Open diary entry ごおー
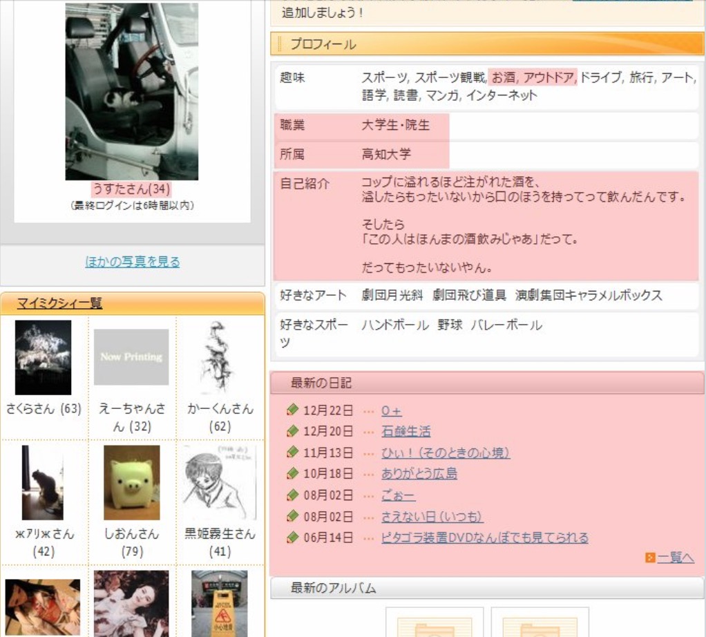The image size is (706, 637). pos(398,495)
